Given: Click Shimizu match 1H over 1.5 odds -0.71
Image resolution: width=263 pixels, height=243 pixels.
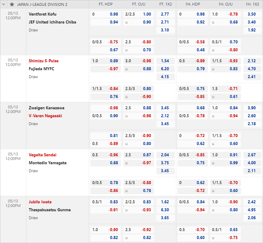Looking at the screenshot, I should [225, 89].
